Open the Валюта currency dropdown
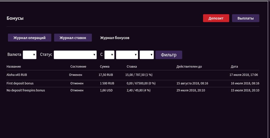This screenshot has width=270, height=138. pyautogui.click(x=29, y=55)
